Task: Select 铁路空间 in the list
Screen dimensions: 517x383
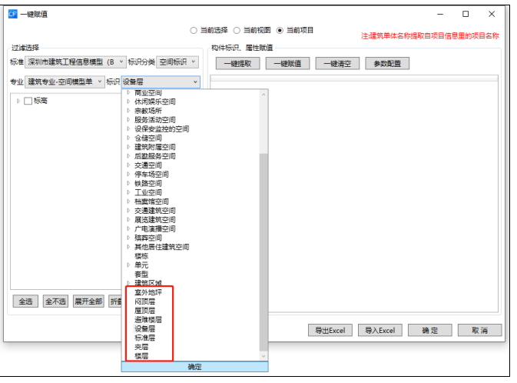Action: pyautogui.click(x=148, y=183)
